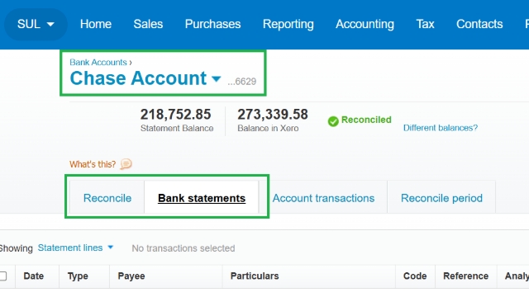
Task: Open the Accounting menu
Action: coord(365,24)
